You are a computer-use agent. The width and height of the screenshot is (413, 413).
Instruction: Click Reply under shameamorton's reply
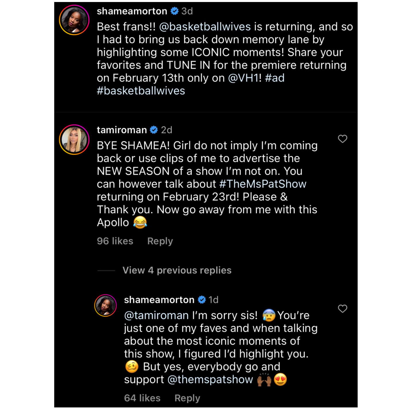(187, 398)
